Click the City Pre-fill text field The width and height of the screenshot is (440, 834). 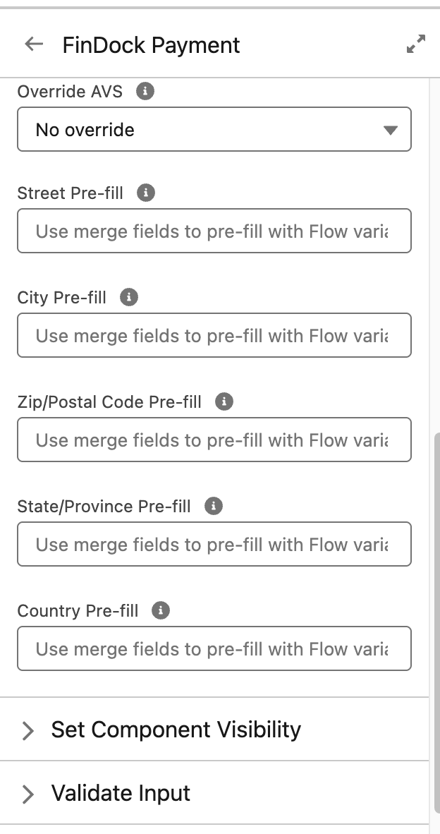[214, 335]
